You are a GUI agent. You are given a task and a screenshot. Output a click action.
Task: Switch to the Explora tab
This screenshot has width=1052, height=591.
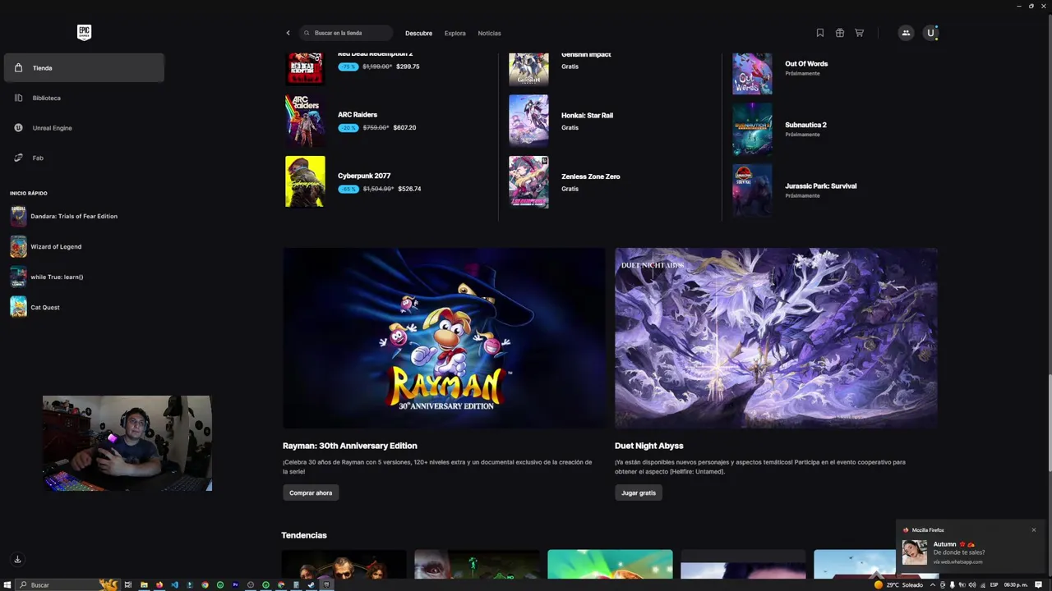tap(454, 33)
